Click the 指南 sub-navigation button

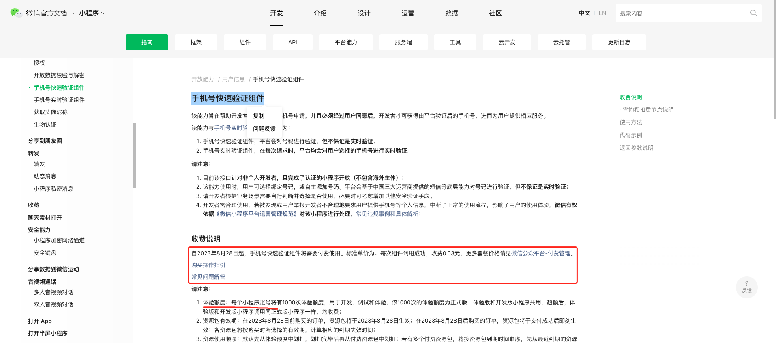click(147, 42)
